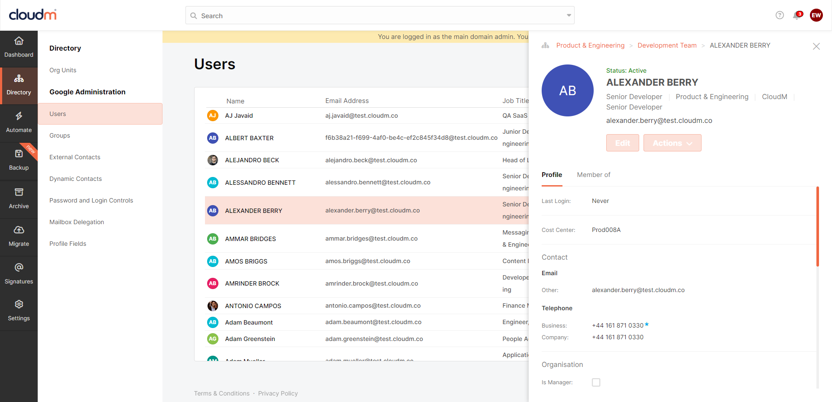Click the primary phone star marker
Screen dimensions: 832x402
click(x=647, y=324)
